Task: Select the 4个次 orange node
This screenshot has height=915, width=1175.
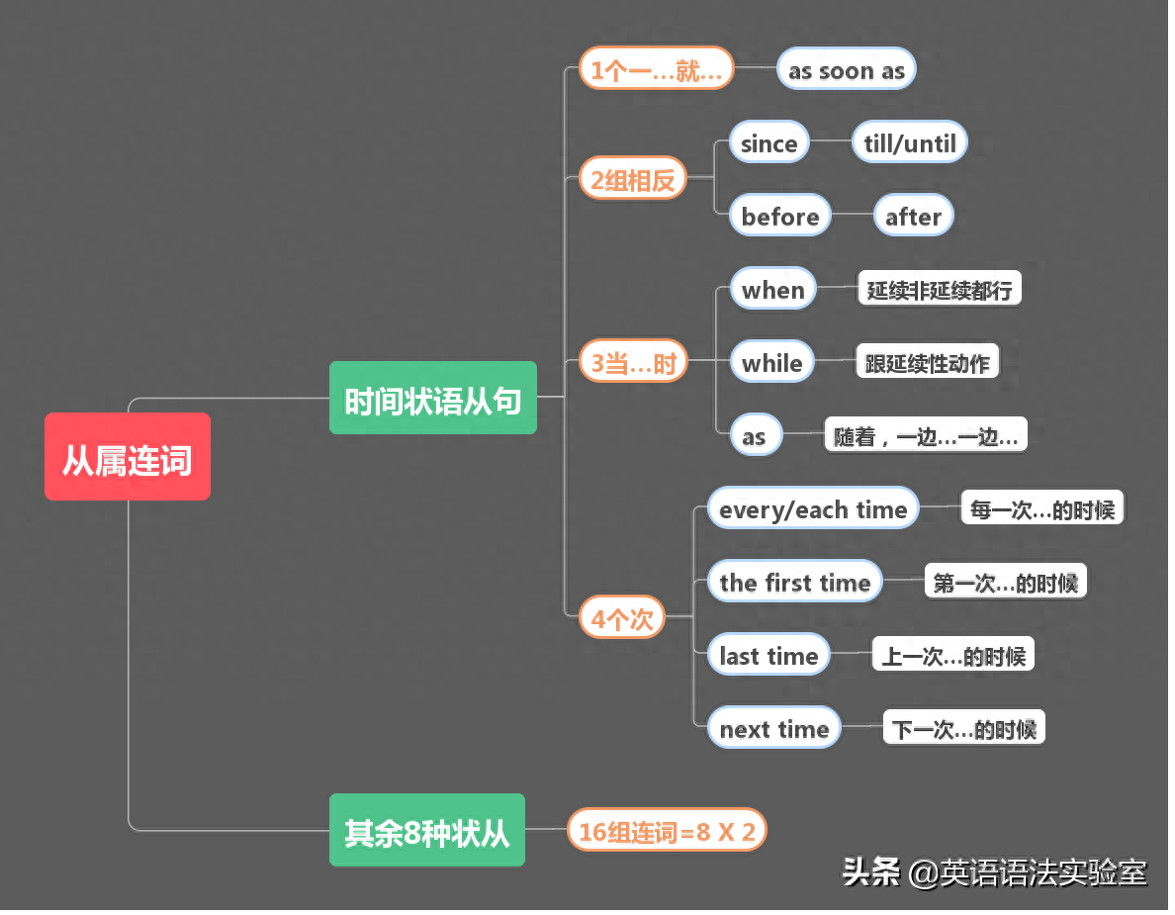Action: [x=622, y=619]
